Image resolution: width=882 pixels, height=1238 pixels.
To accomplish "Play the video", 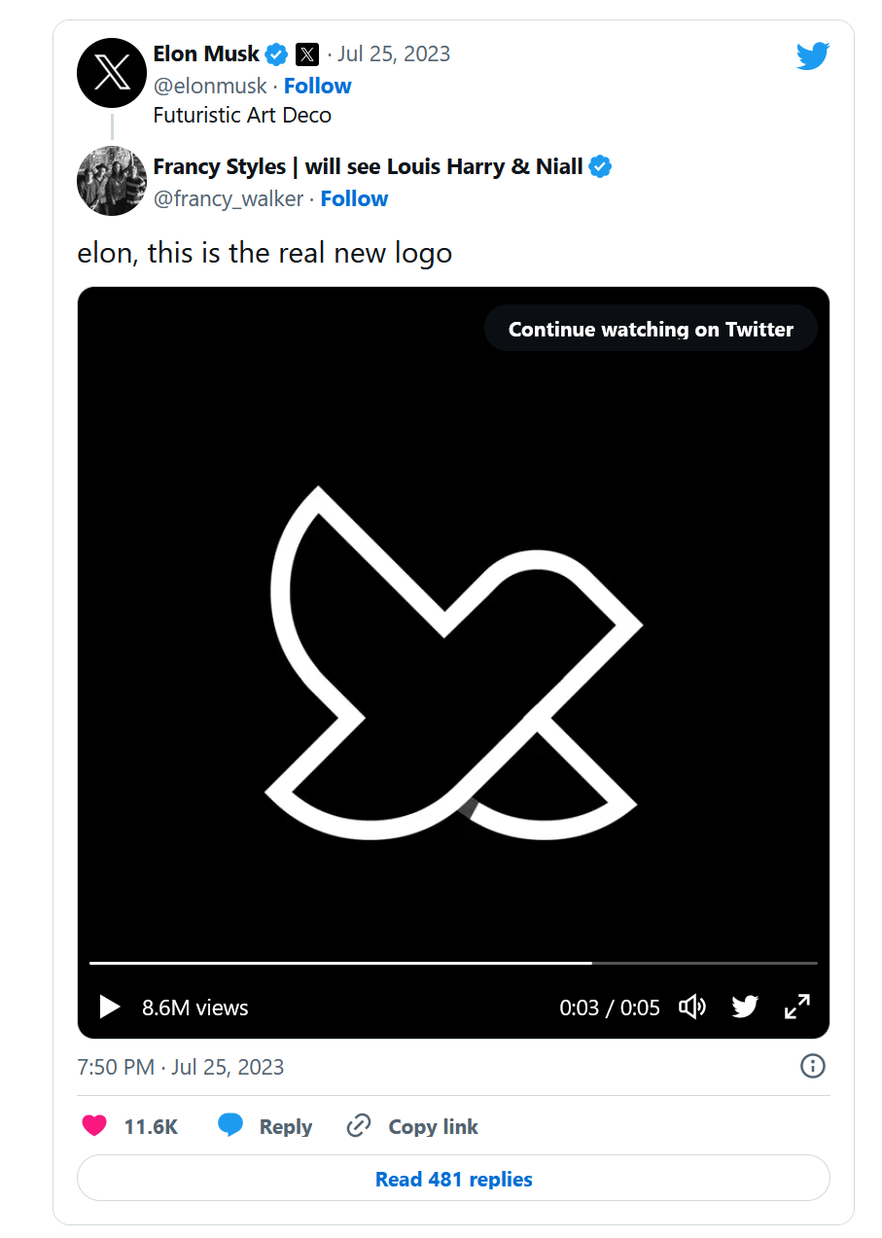I will (110, 1007).
